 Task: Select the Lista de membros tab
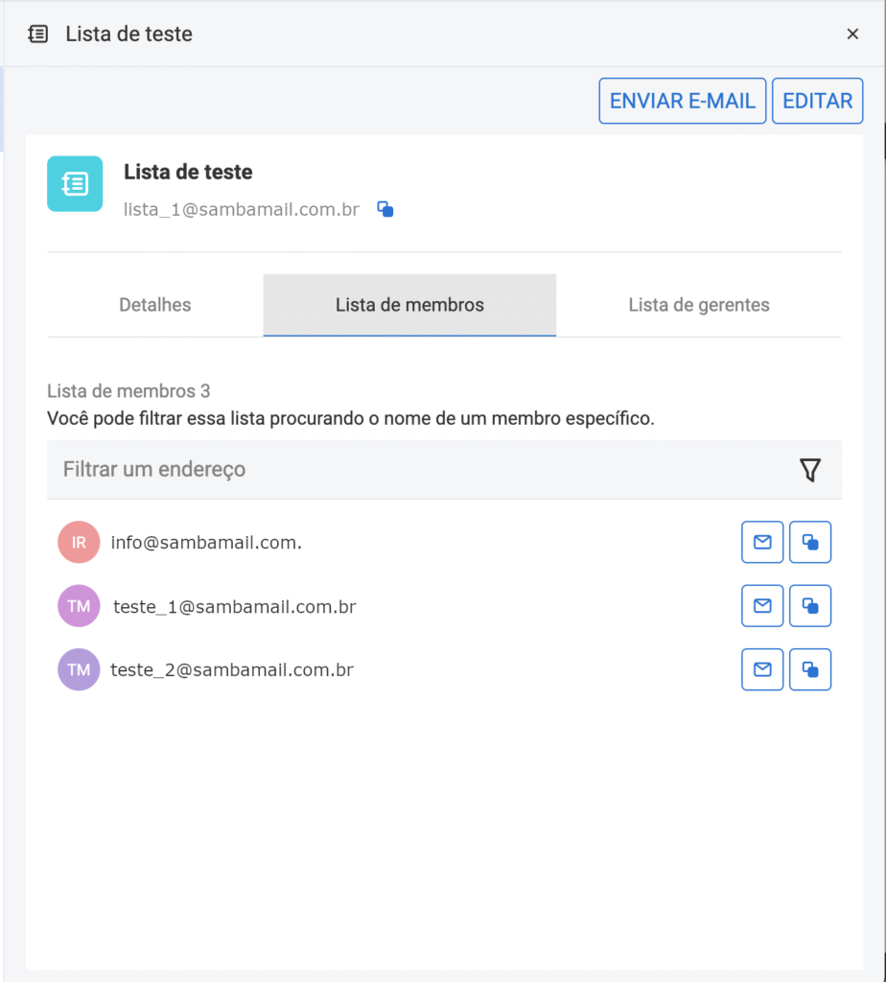pos(409,306)
